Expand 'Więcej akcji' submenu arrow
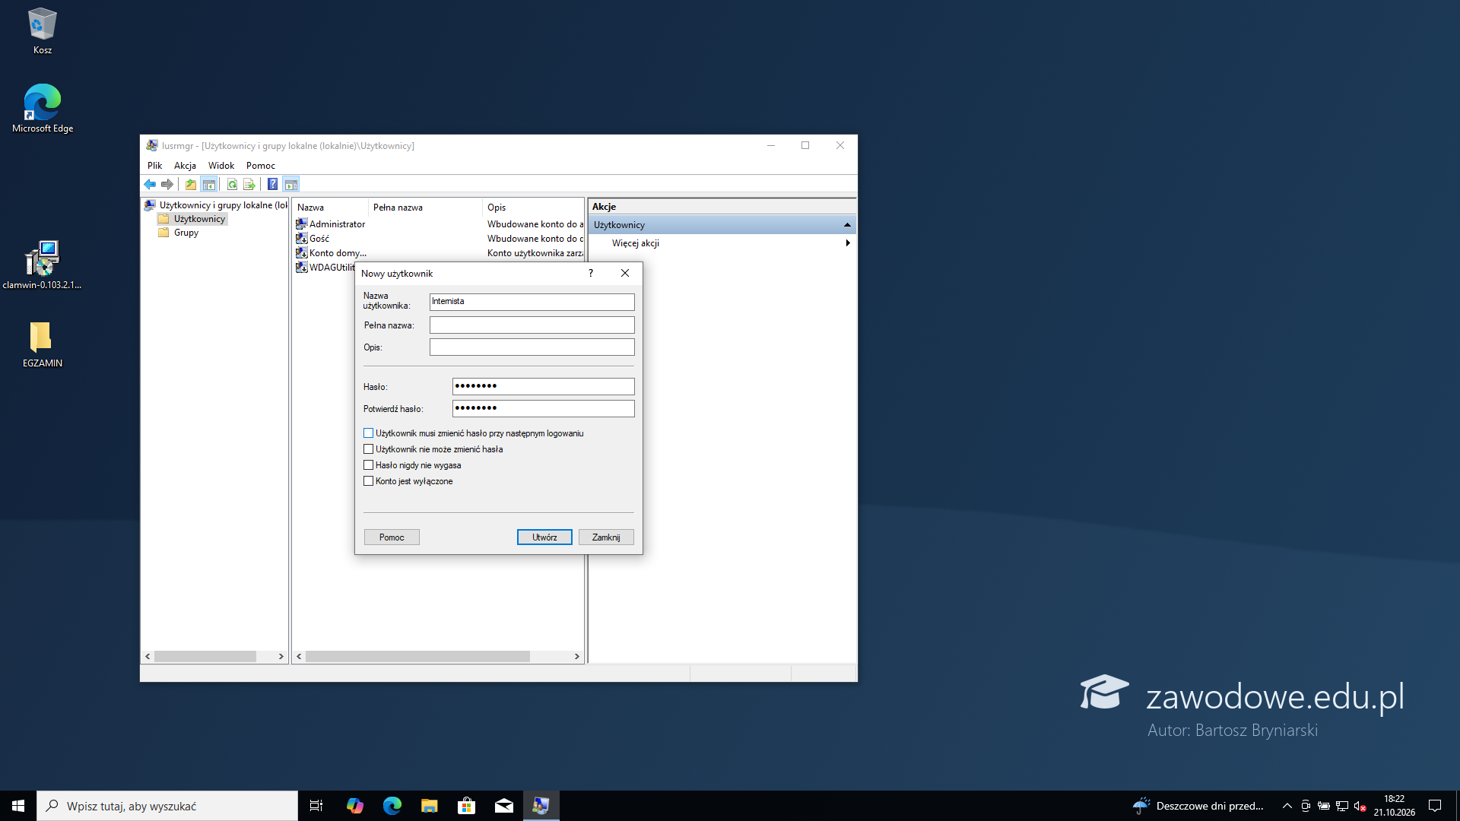Screen dimensions: 1460x821 point(847,243)
